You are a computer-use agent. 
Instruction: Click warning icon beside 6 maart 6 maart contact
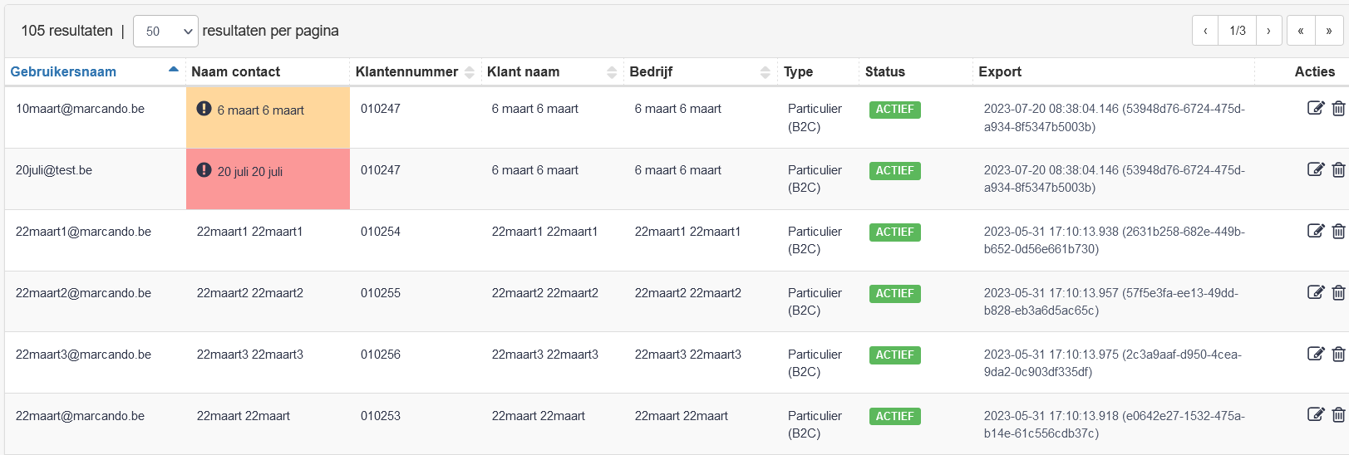204,109
